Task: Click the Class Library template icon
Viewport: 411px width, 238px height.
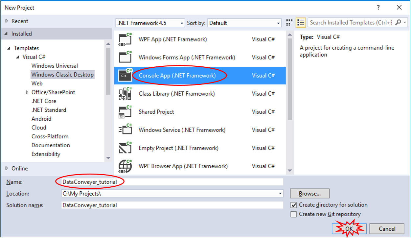Action: pyautogui.click(x=125, y=93)
